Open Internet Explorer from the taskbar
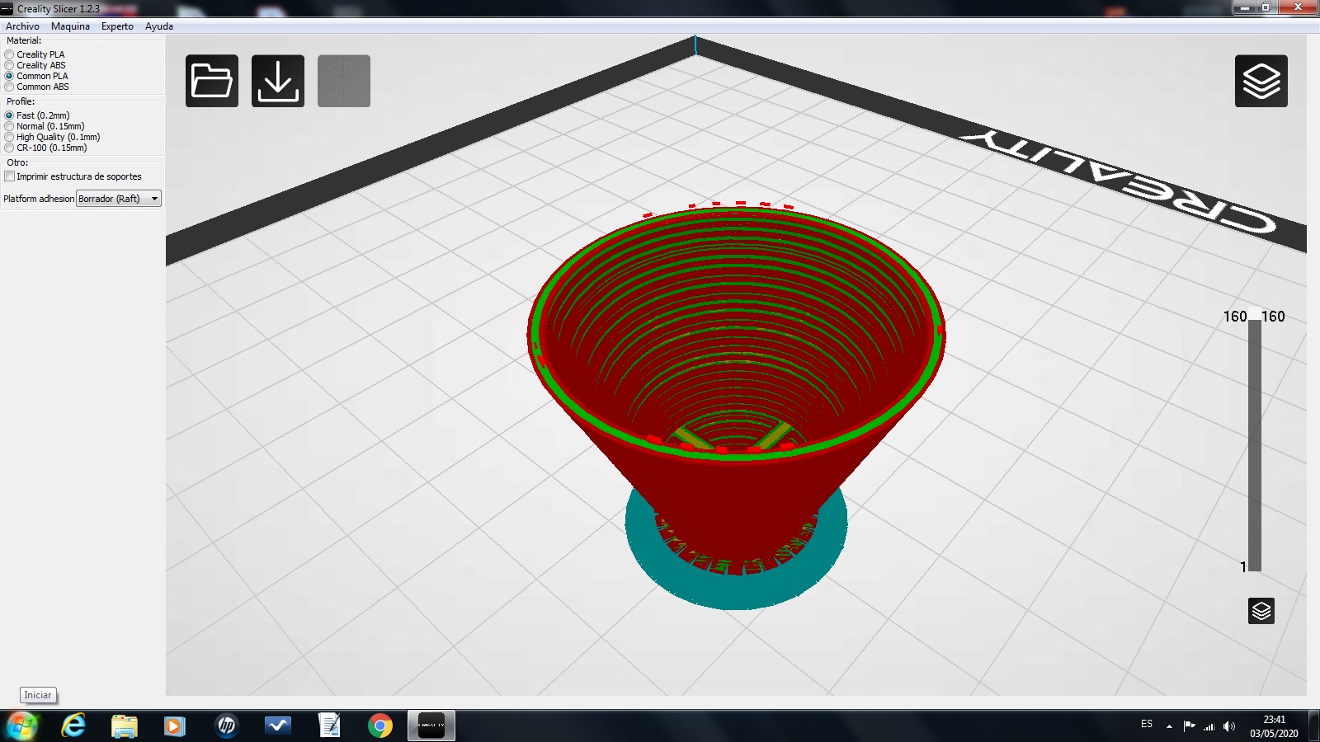Viewport: 1320px width, 742px height. [73, 726]
